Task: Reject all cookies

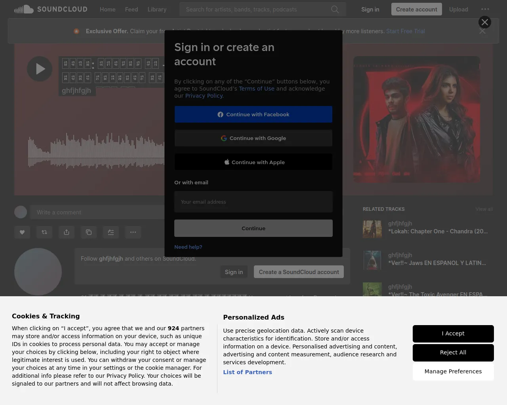Action: 453,352
